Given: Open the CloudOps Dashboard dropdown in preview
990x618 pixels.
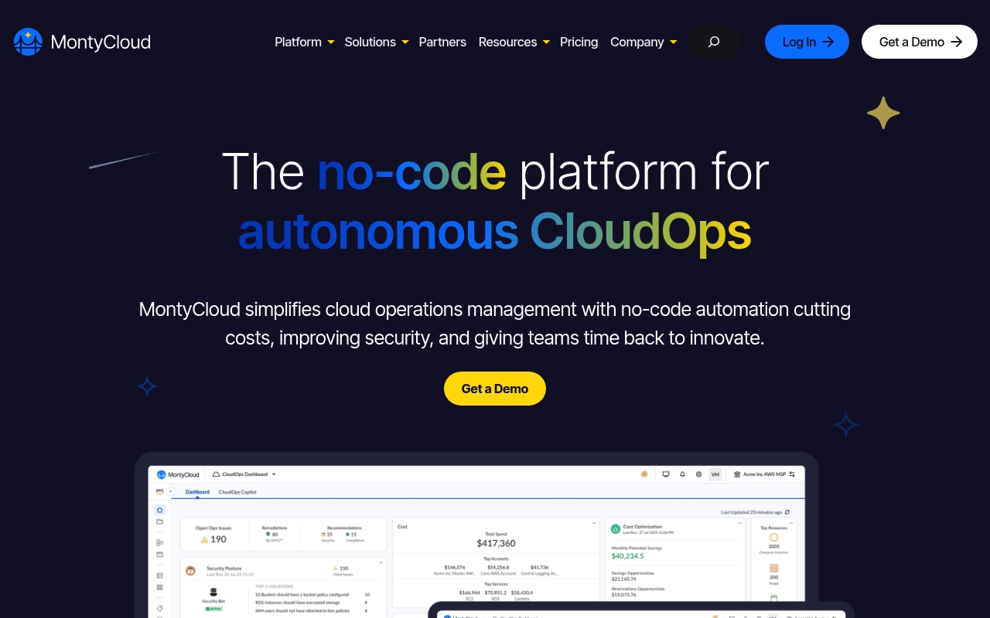Looking at the screenshot, I should (244, 474).
